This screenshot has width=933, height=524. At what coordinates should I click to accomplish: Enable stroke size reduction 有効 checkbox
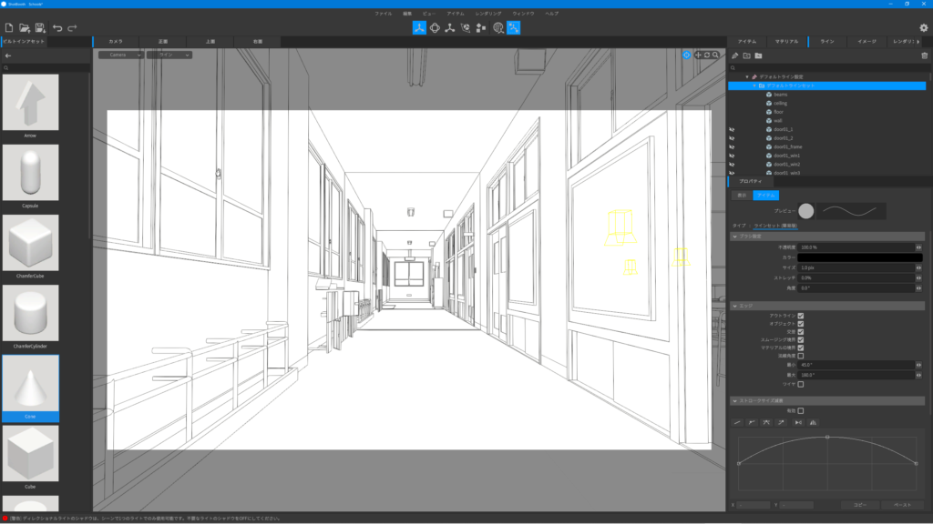[801, 410]
